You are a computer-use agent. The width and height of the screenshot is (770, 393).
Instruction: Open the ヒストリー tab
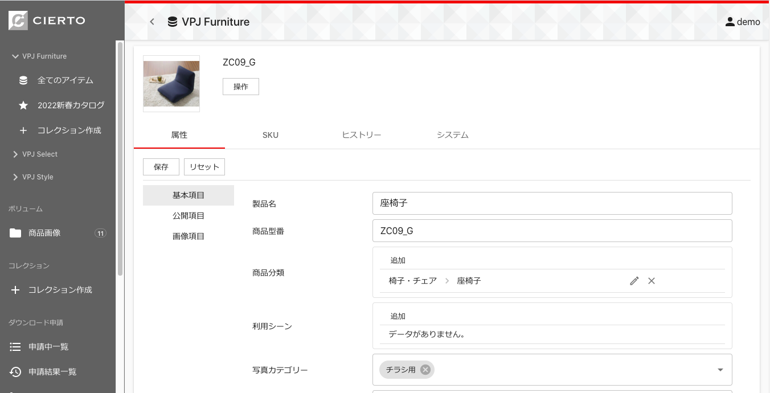pyautogui.click(x=362, y=135)
